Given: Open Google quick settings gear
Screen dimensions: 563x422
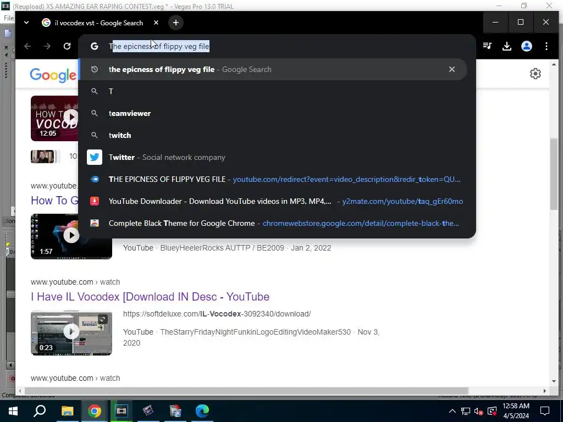Looking at the screenshot, I should pyautogui.click(x=535, y=74).
